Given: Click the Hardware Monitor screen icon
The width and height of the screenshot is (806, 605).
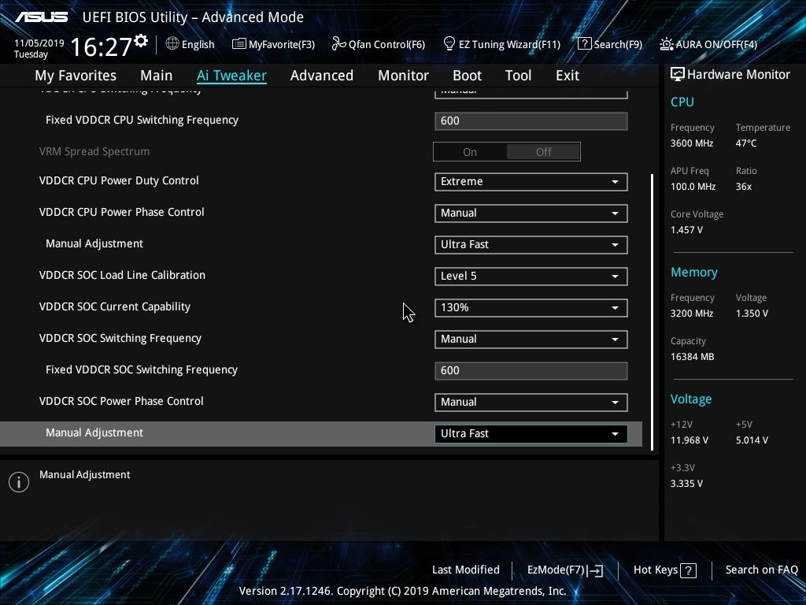Looking at the screenshot, I should tap(678, 74).
